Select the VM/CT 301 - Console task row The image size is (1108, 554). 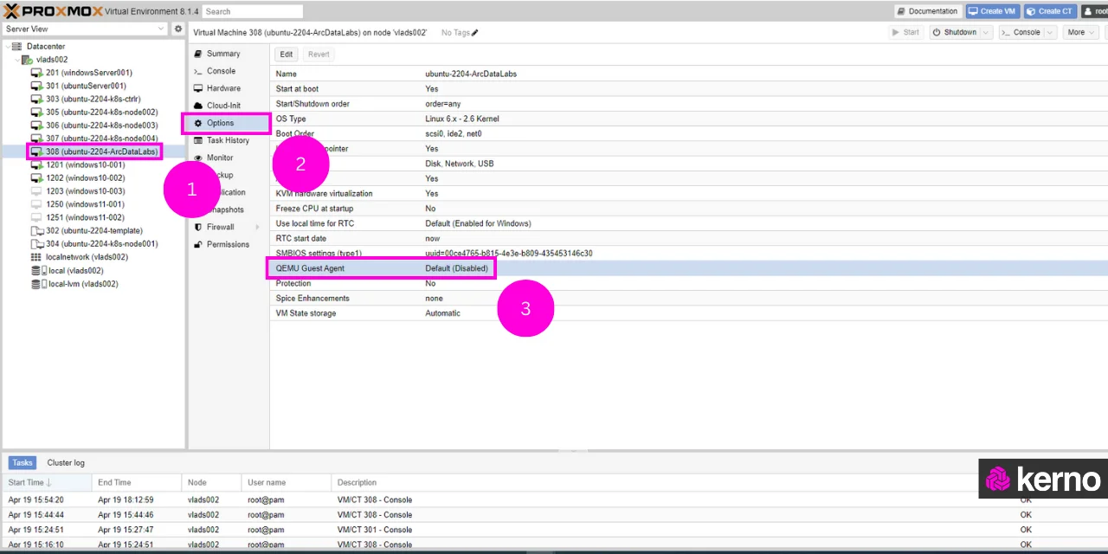coord(554,530)
